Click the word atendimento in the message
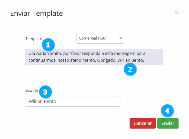Screen dimensions: 189x139 (x=84, y=61)
